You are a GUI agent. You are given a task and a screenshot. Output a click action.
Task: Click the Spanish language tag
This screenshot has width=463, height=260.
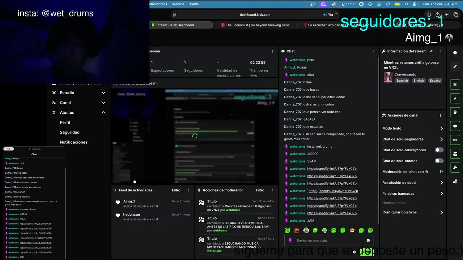click(402, 81)
